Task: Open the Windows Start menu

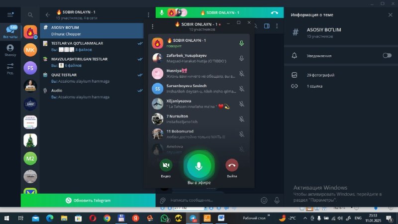Action: pos(7,218)
